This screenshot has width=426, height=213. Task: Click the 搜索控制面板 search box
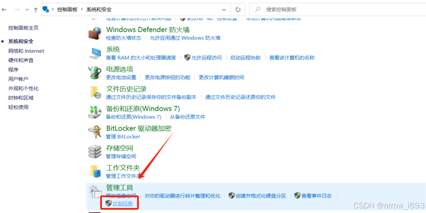(338, 10)
